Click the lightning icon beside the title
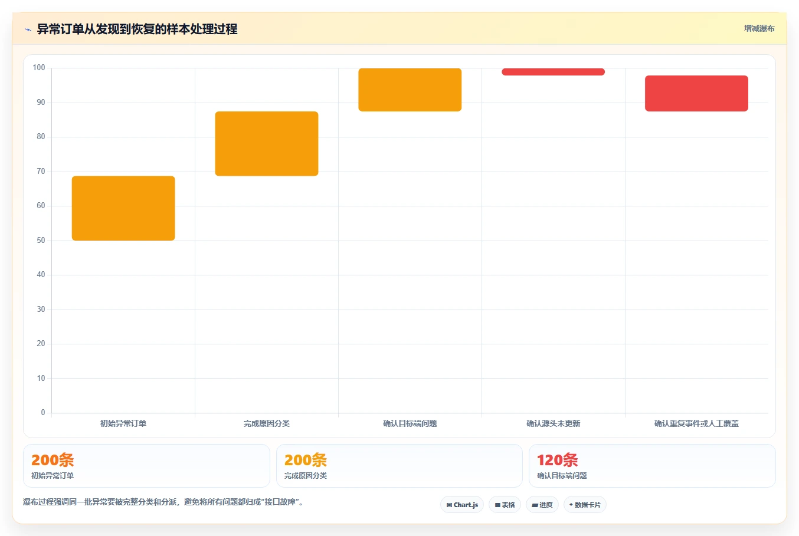This screenshot has width=799, height=536. (x=28, y=29)
